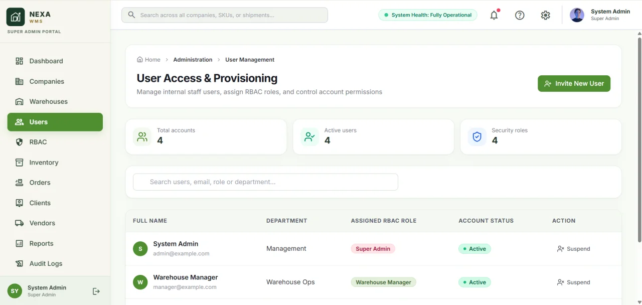View Reports from the sidebar
642x305 pixels.
point(55,243)
